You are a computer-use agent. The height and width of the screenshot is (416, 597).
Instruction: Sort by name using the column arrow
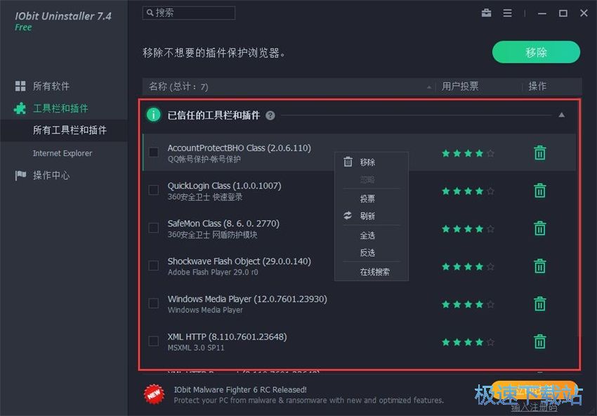point(429,87)
